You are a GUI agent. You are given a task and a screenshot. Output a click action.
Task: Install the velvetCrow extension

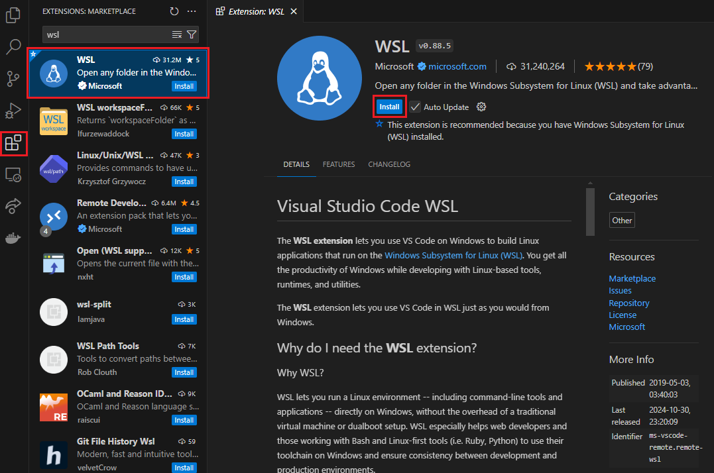point(184,468)
